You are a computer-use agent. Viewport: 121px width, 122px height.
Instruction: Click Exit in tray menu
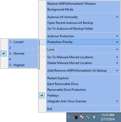click(79, 109)
